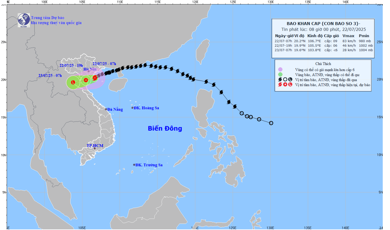Click the red 'L' icon in the legend
Viewport: 390px width, 230px height.
click(x=290, y=85)
